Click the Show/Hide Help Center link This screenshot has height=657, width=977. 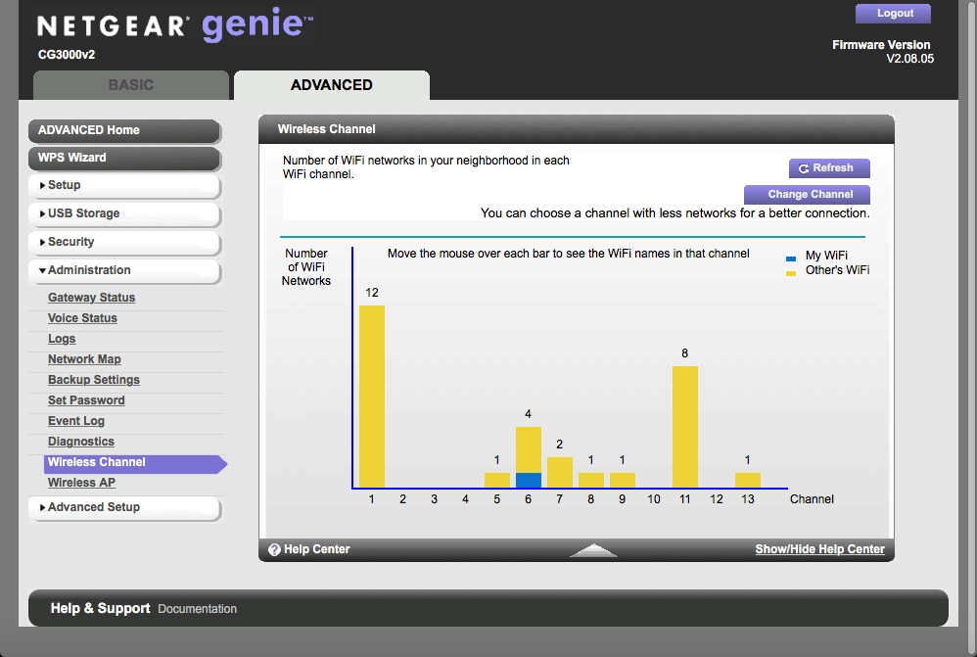click(819, 549)
